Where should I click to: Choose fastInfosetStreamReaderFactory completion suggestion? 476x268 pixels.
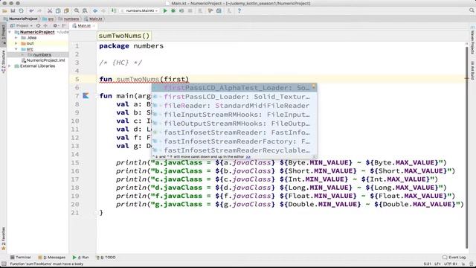coord(234,141)
